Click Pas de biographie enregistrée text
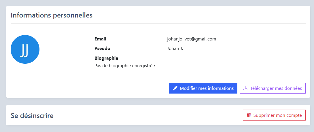The image size is (314, 132). pyautogui.click(x=124, y=66)
